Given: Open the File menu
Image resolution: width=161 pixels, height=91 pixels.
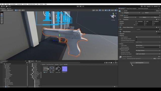Looking at the screenshot, I should click(x=1, y=4).
